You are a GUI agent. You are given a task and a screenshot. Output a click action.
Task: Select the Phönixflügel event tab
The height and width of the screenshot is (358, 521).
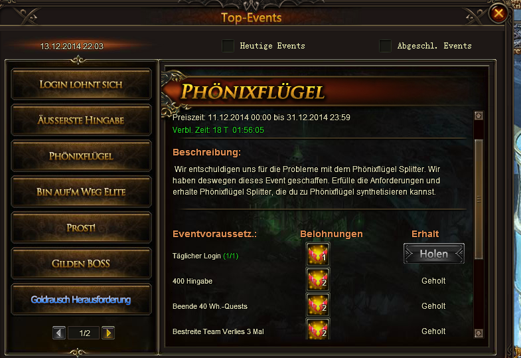tap(81, 156)
